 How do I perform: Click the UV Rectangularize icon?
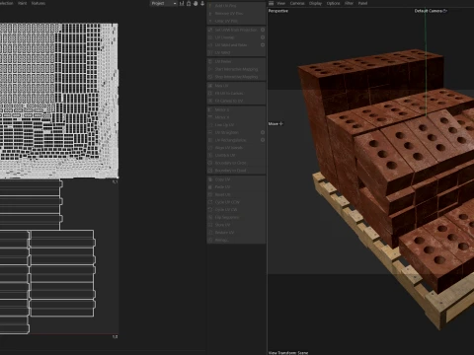(210, 140)
